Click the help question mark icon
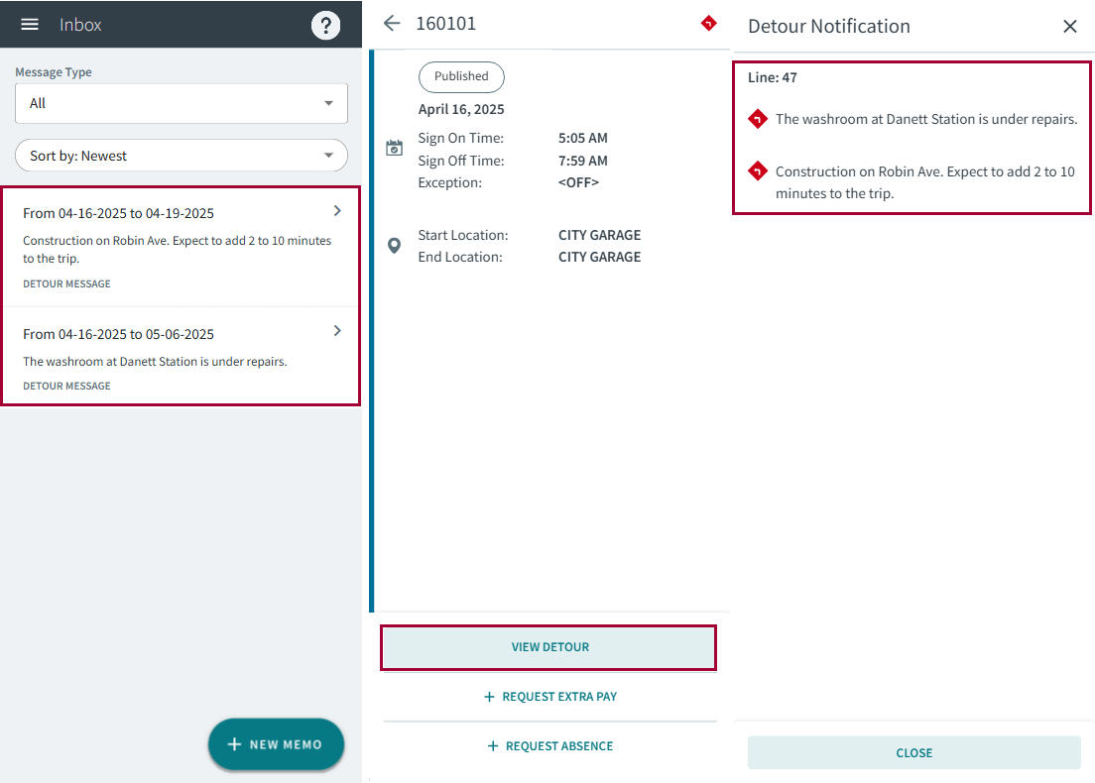This screenshot has height=783, width=1095. click(x=326, y=25)
